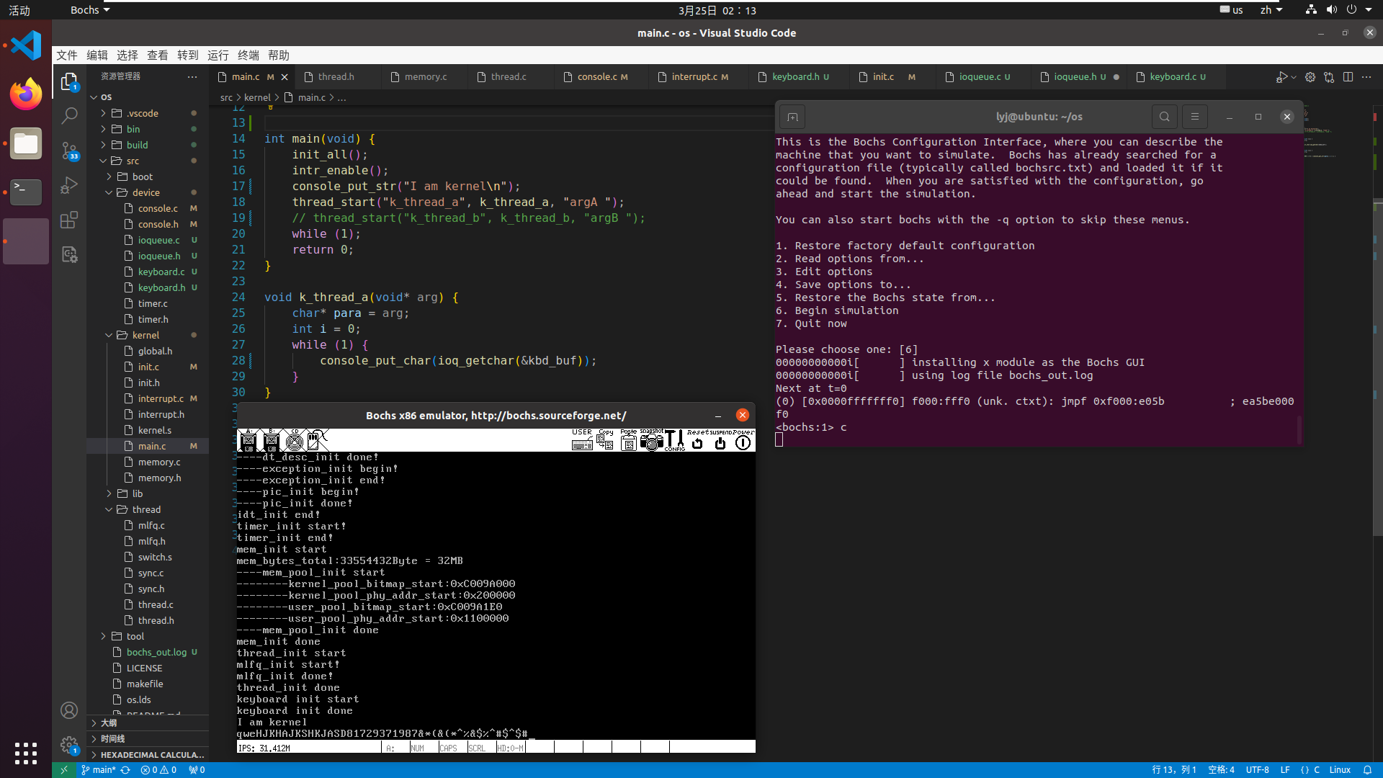The image size is (1383, 778).
Task: Open the Accounts icon in activity bar
Action: (69, 710)
